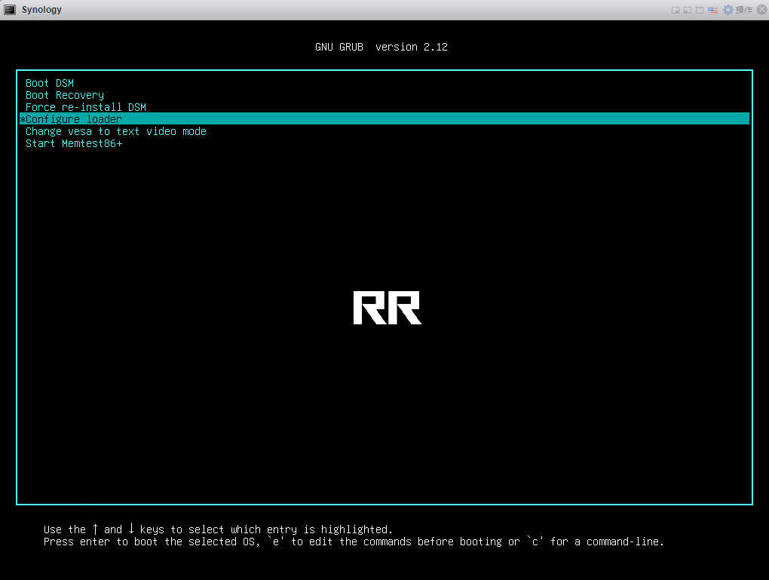The image size is (769, 580).
Task: Select the smallest window size icon
Action: click(x=676, y=10)
